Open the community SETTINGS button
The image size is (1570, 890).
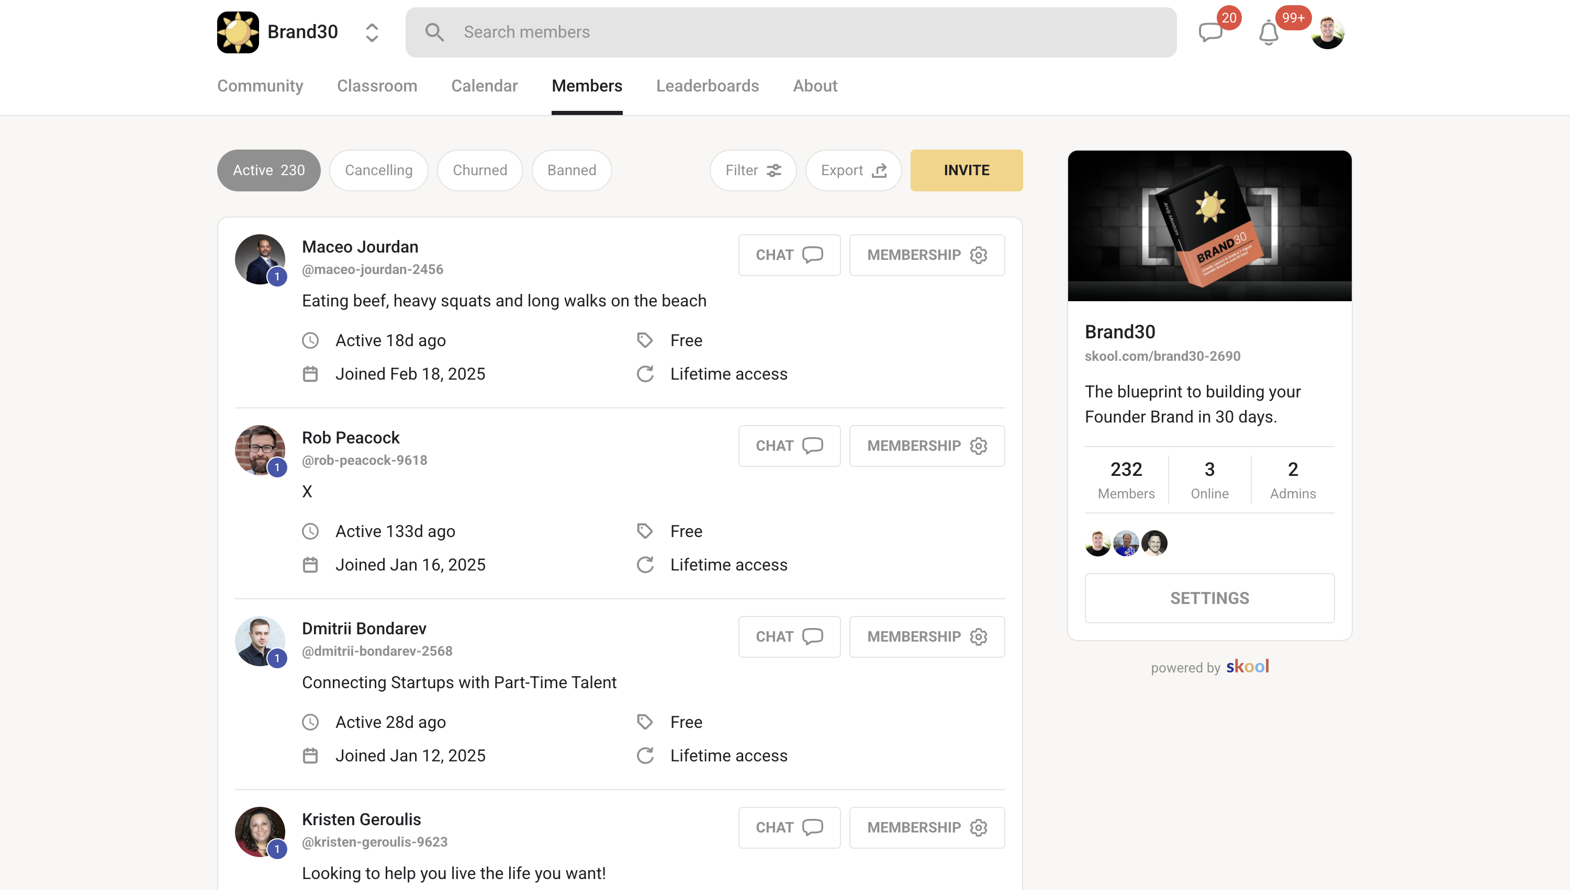[1209, 598]
